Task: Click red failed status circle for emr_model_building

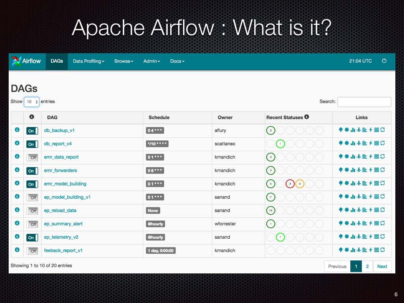Action: 290,184
